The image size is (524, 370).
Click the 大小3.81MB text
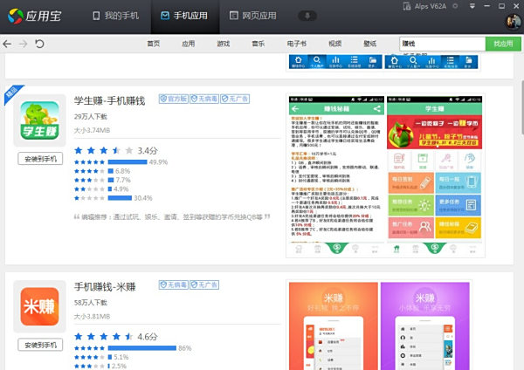coord(92,316)
